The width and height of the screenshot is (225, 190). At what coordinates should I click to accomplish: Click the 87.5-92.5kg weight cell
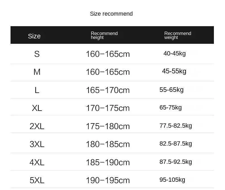(x=175, y=162)
